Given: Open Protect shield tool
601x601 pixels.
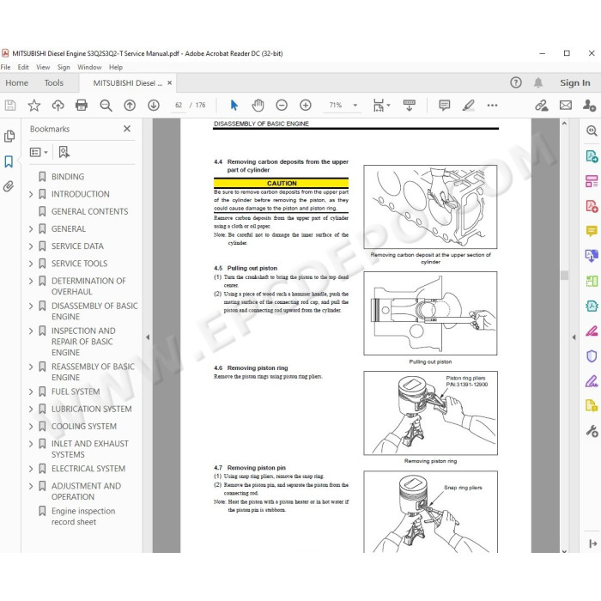Looking at the screenshot, I should (592, 356).
